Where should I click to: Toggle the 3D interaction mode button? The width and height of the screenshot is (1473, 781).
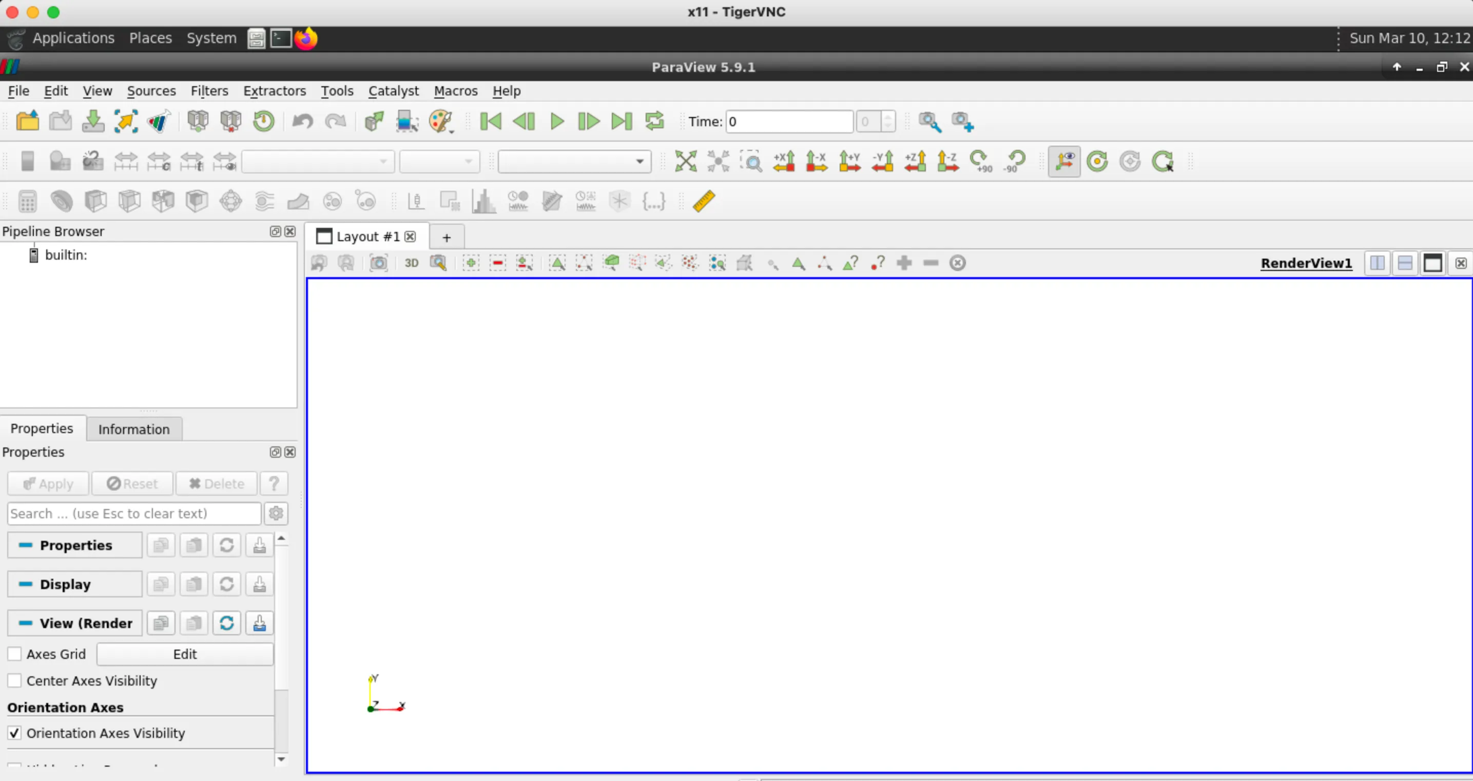pyautogui.click(x=412, y=263)
